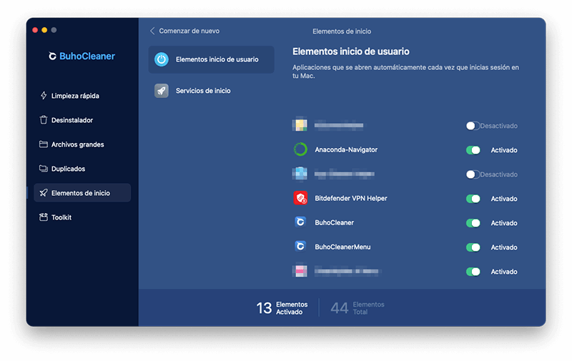Click the trash can Desinstalador icon

tap(44, 119)
